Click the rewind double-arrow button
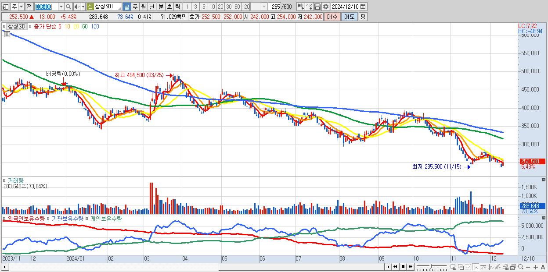This screenshot has width=548, height=272. tap(395, 267)
